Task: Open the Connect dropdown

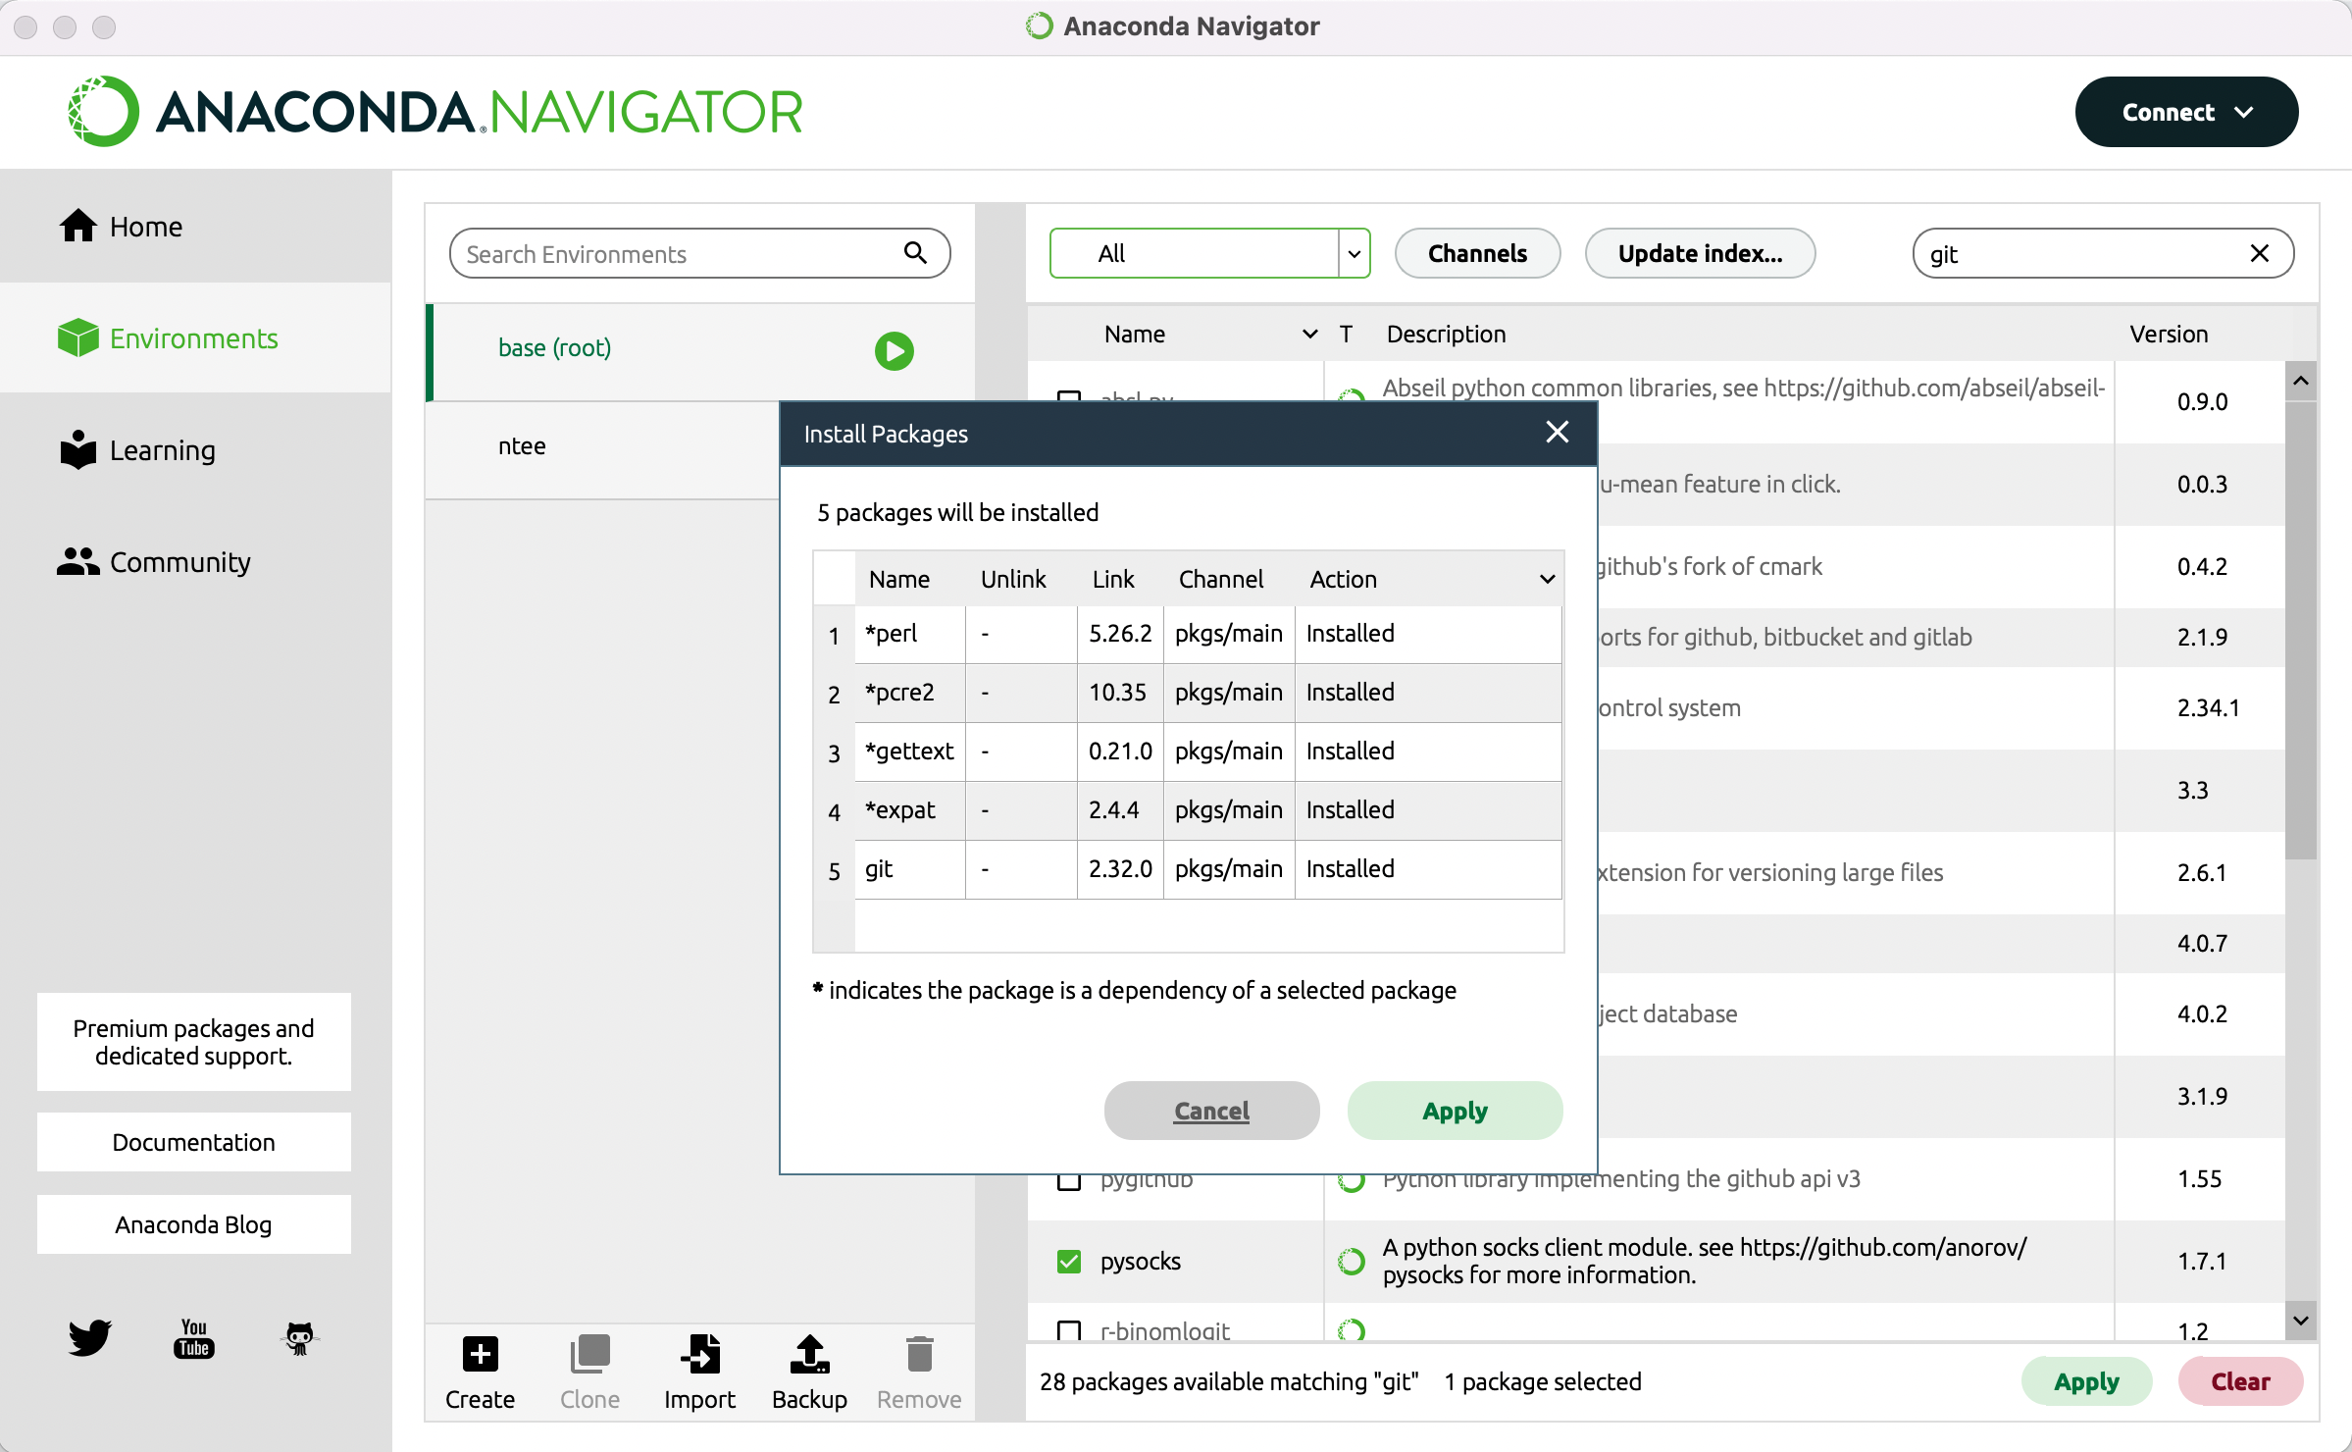Action: coord(2186,112)
